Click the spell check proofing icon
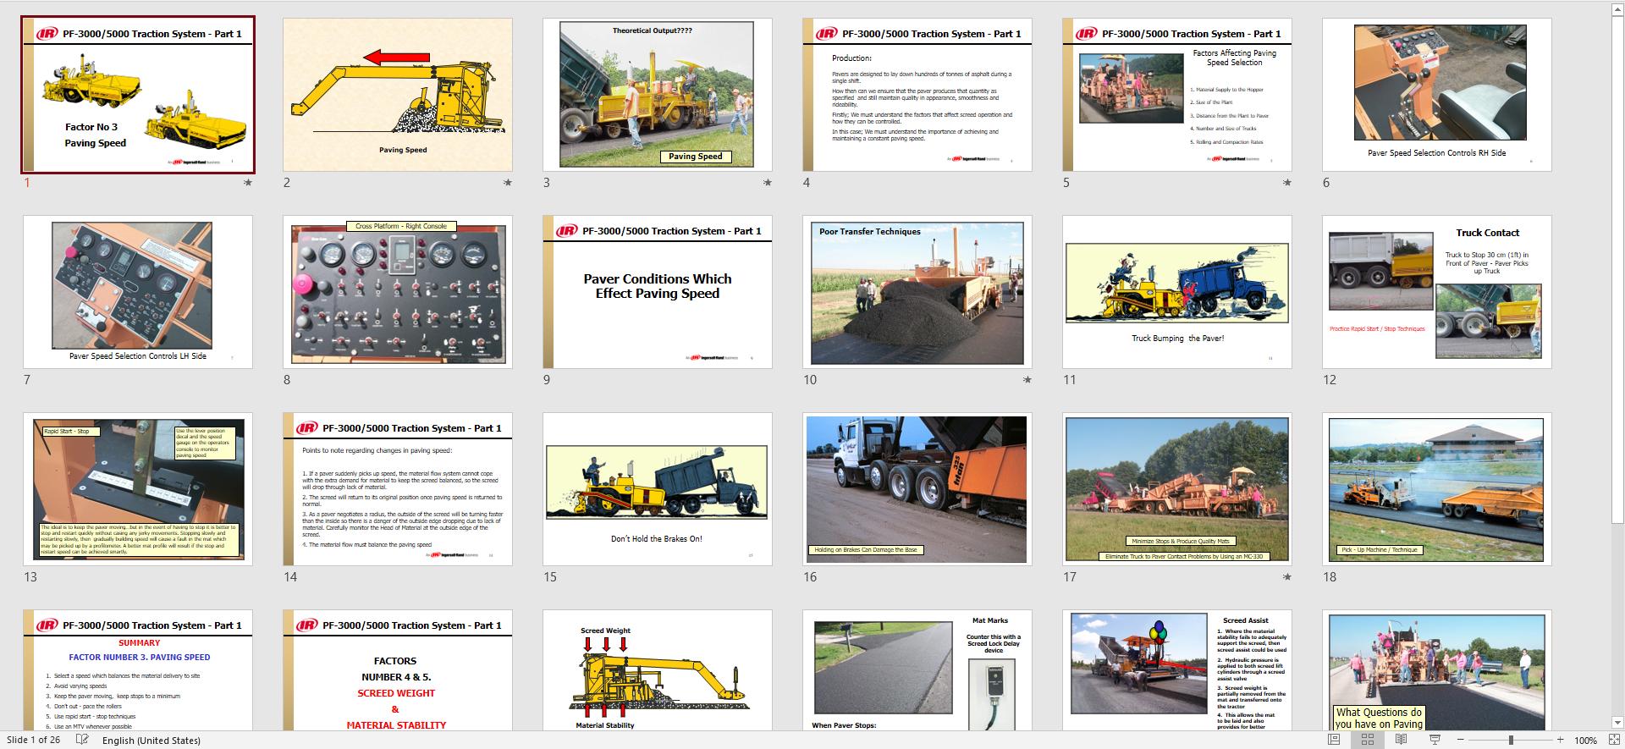This screenshot has width=1625, height=749. pos(82,740)
